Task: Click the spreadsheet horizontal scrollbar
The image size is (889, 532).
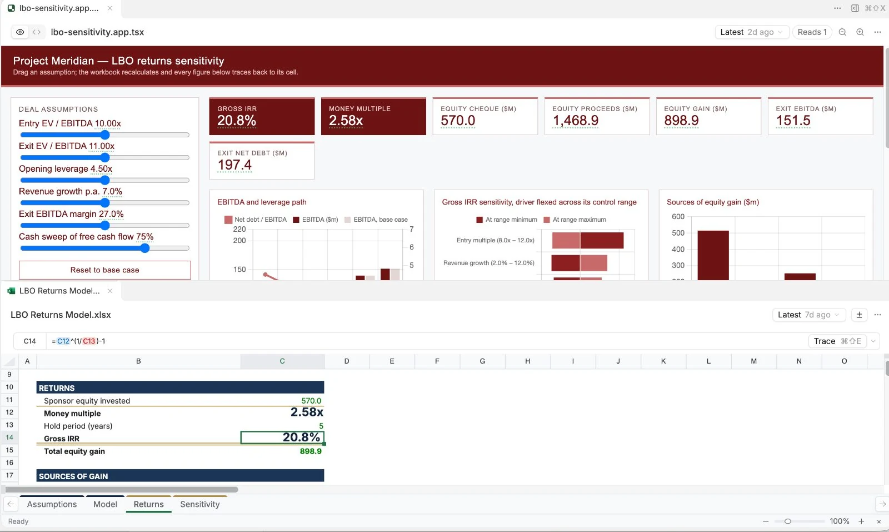Action: [122, 490]
